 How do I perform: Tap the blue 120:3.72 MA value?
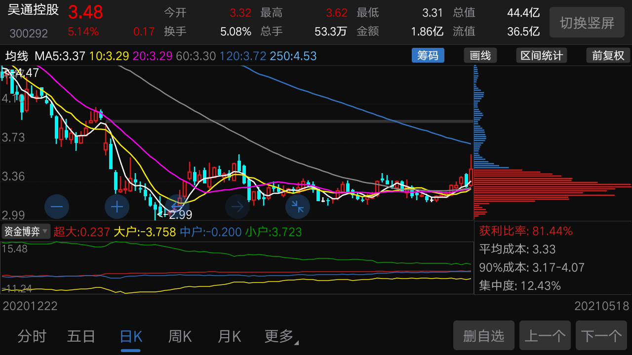coord(243,56)
